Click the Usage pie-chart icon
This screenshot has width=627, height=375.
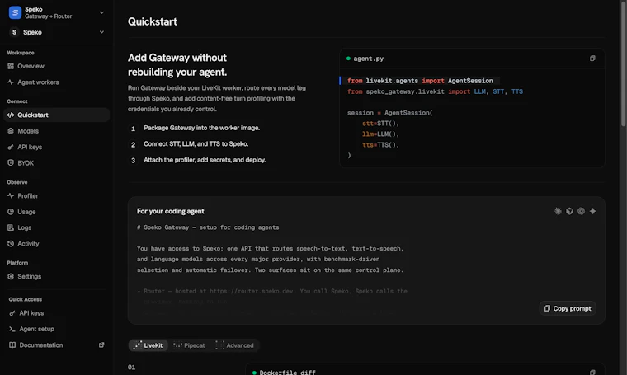tap(11, 212)
